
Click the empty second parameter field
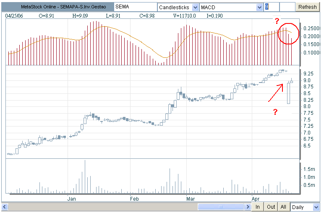click(x=287, y=7)
